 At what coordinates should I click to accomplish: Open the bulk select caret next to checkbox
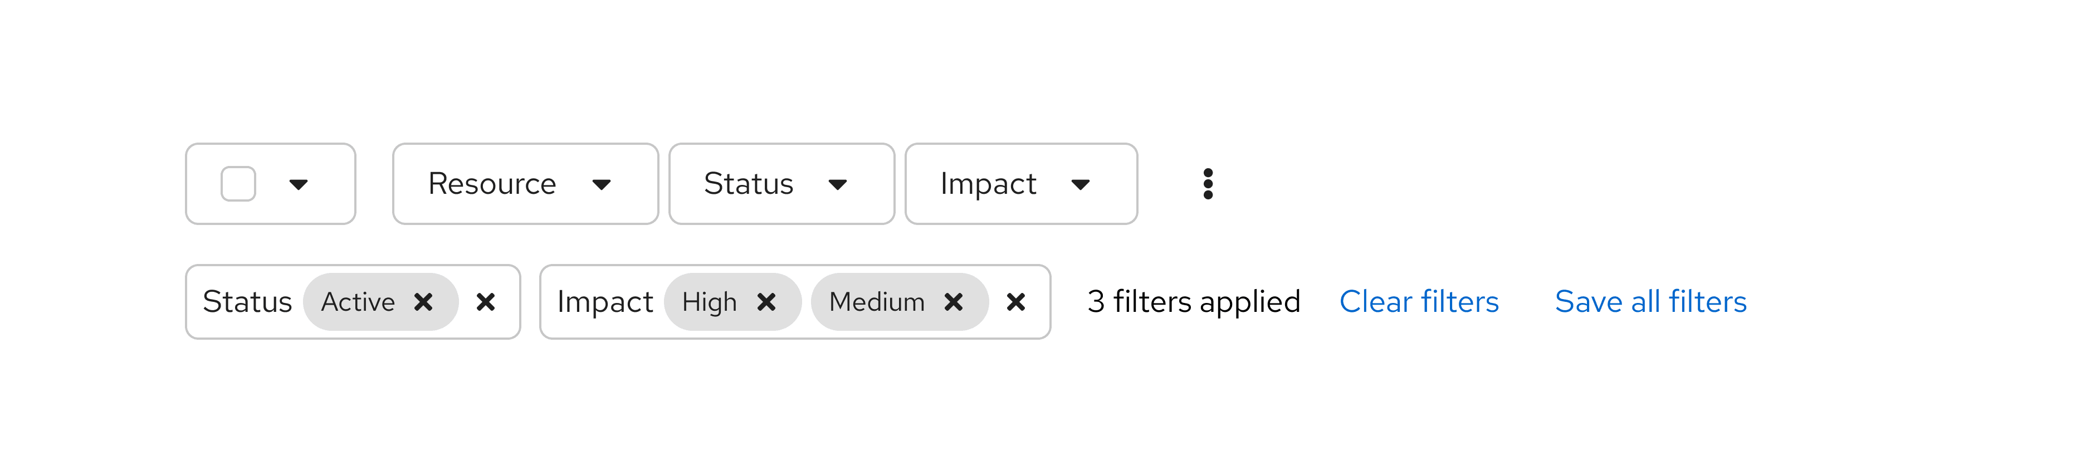[x=298, y=185]
